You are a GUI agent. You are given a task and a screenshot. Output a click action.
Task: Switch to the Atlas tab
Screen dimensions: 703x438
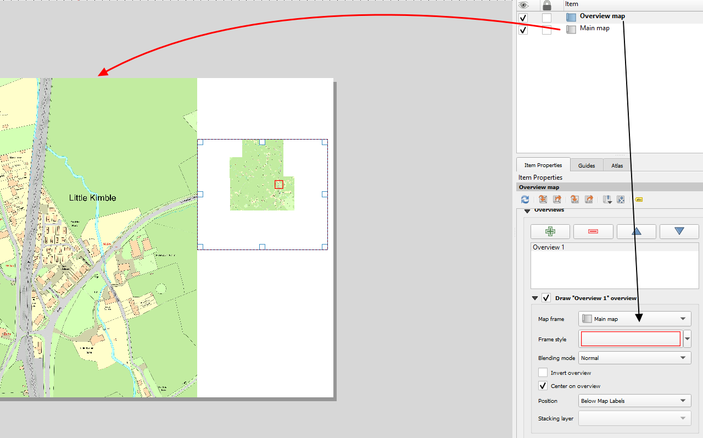click(617, 165)
